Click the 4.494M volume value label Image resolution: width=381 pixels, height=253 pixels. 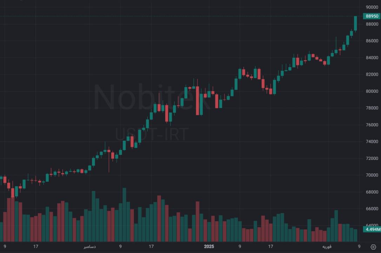[x=372, y=229]
